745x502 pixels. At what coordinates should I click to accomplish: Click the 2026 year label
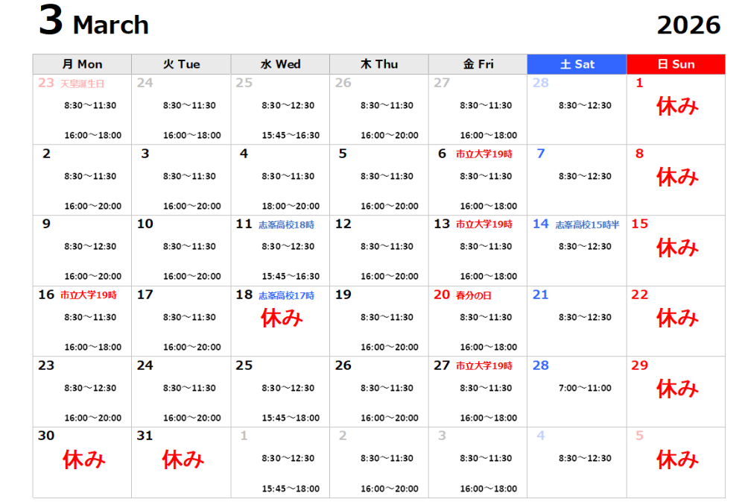(x=688, y=25)
